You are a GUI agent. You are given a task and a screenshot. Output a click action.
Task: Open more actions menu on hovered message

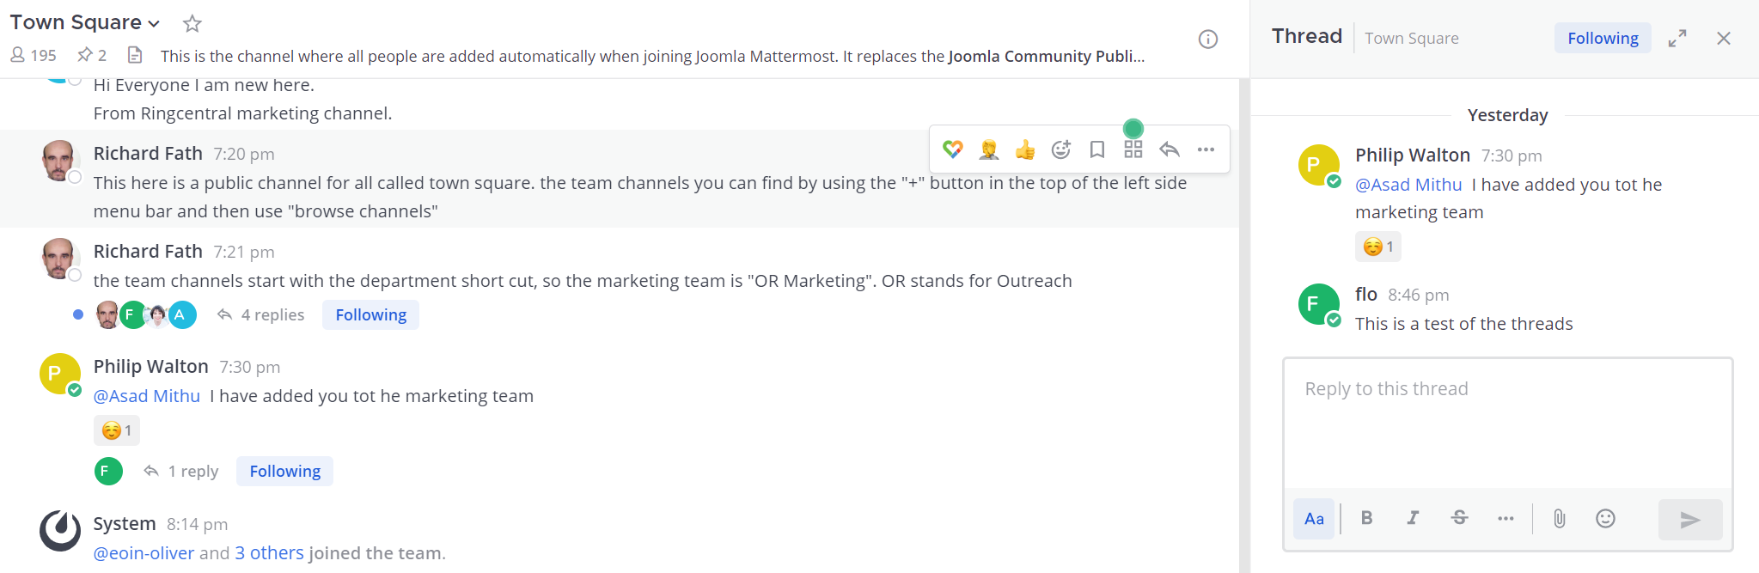click(x=1206, y=149)
